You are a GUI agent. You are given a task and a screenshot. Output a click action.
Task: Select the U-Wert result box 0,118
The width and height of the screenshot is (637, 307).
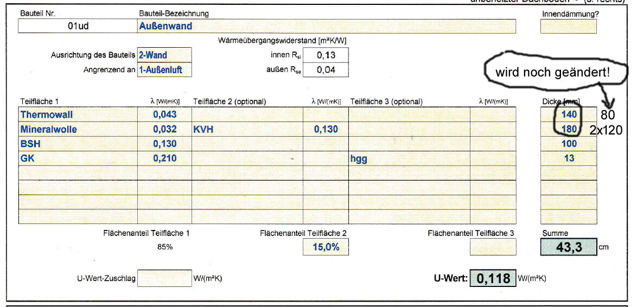[x=493, y=278]
